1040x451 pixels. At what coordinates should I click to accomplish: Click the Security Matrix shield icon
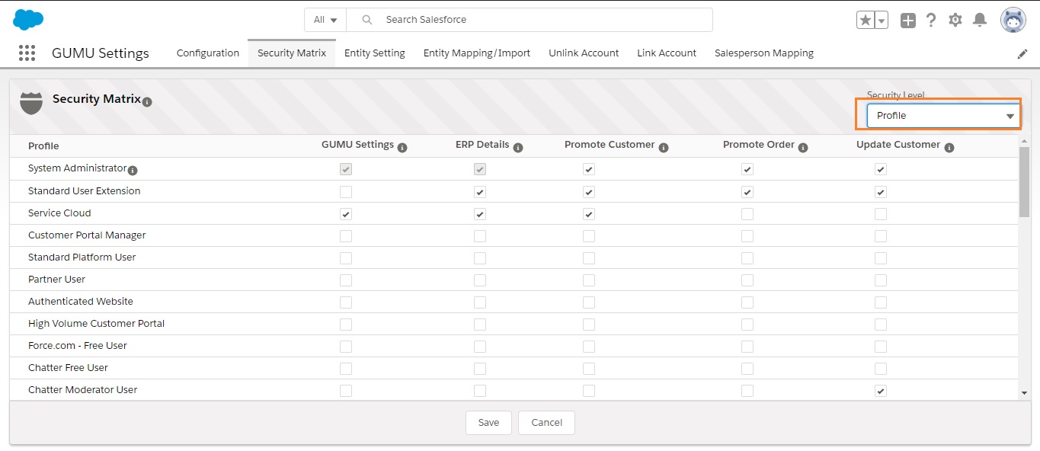(31, 103)
